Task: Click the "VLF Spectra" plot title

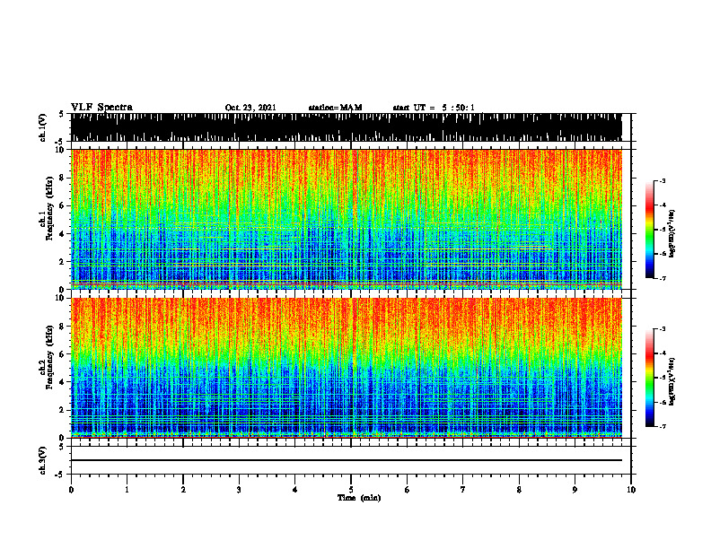Action: [x=101, y=108]
